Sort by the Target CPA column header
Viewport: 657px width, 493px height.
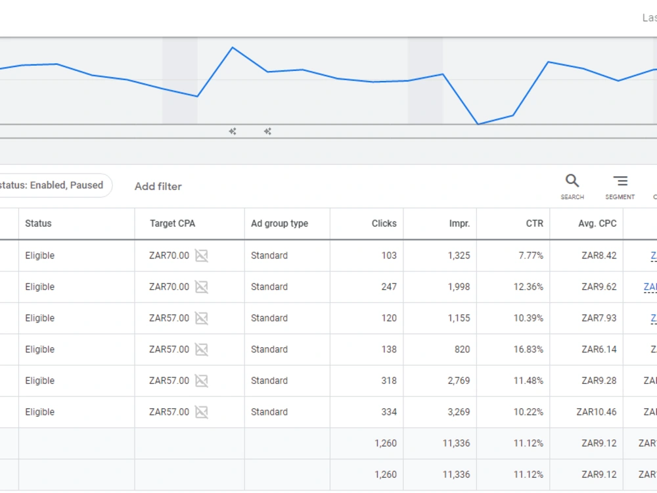click(x=172, y=223)
